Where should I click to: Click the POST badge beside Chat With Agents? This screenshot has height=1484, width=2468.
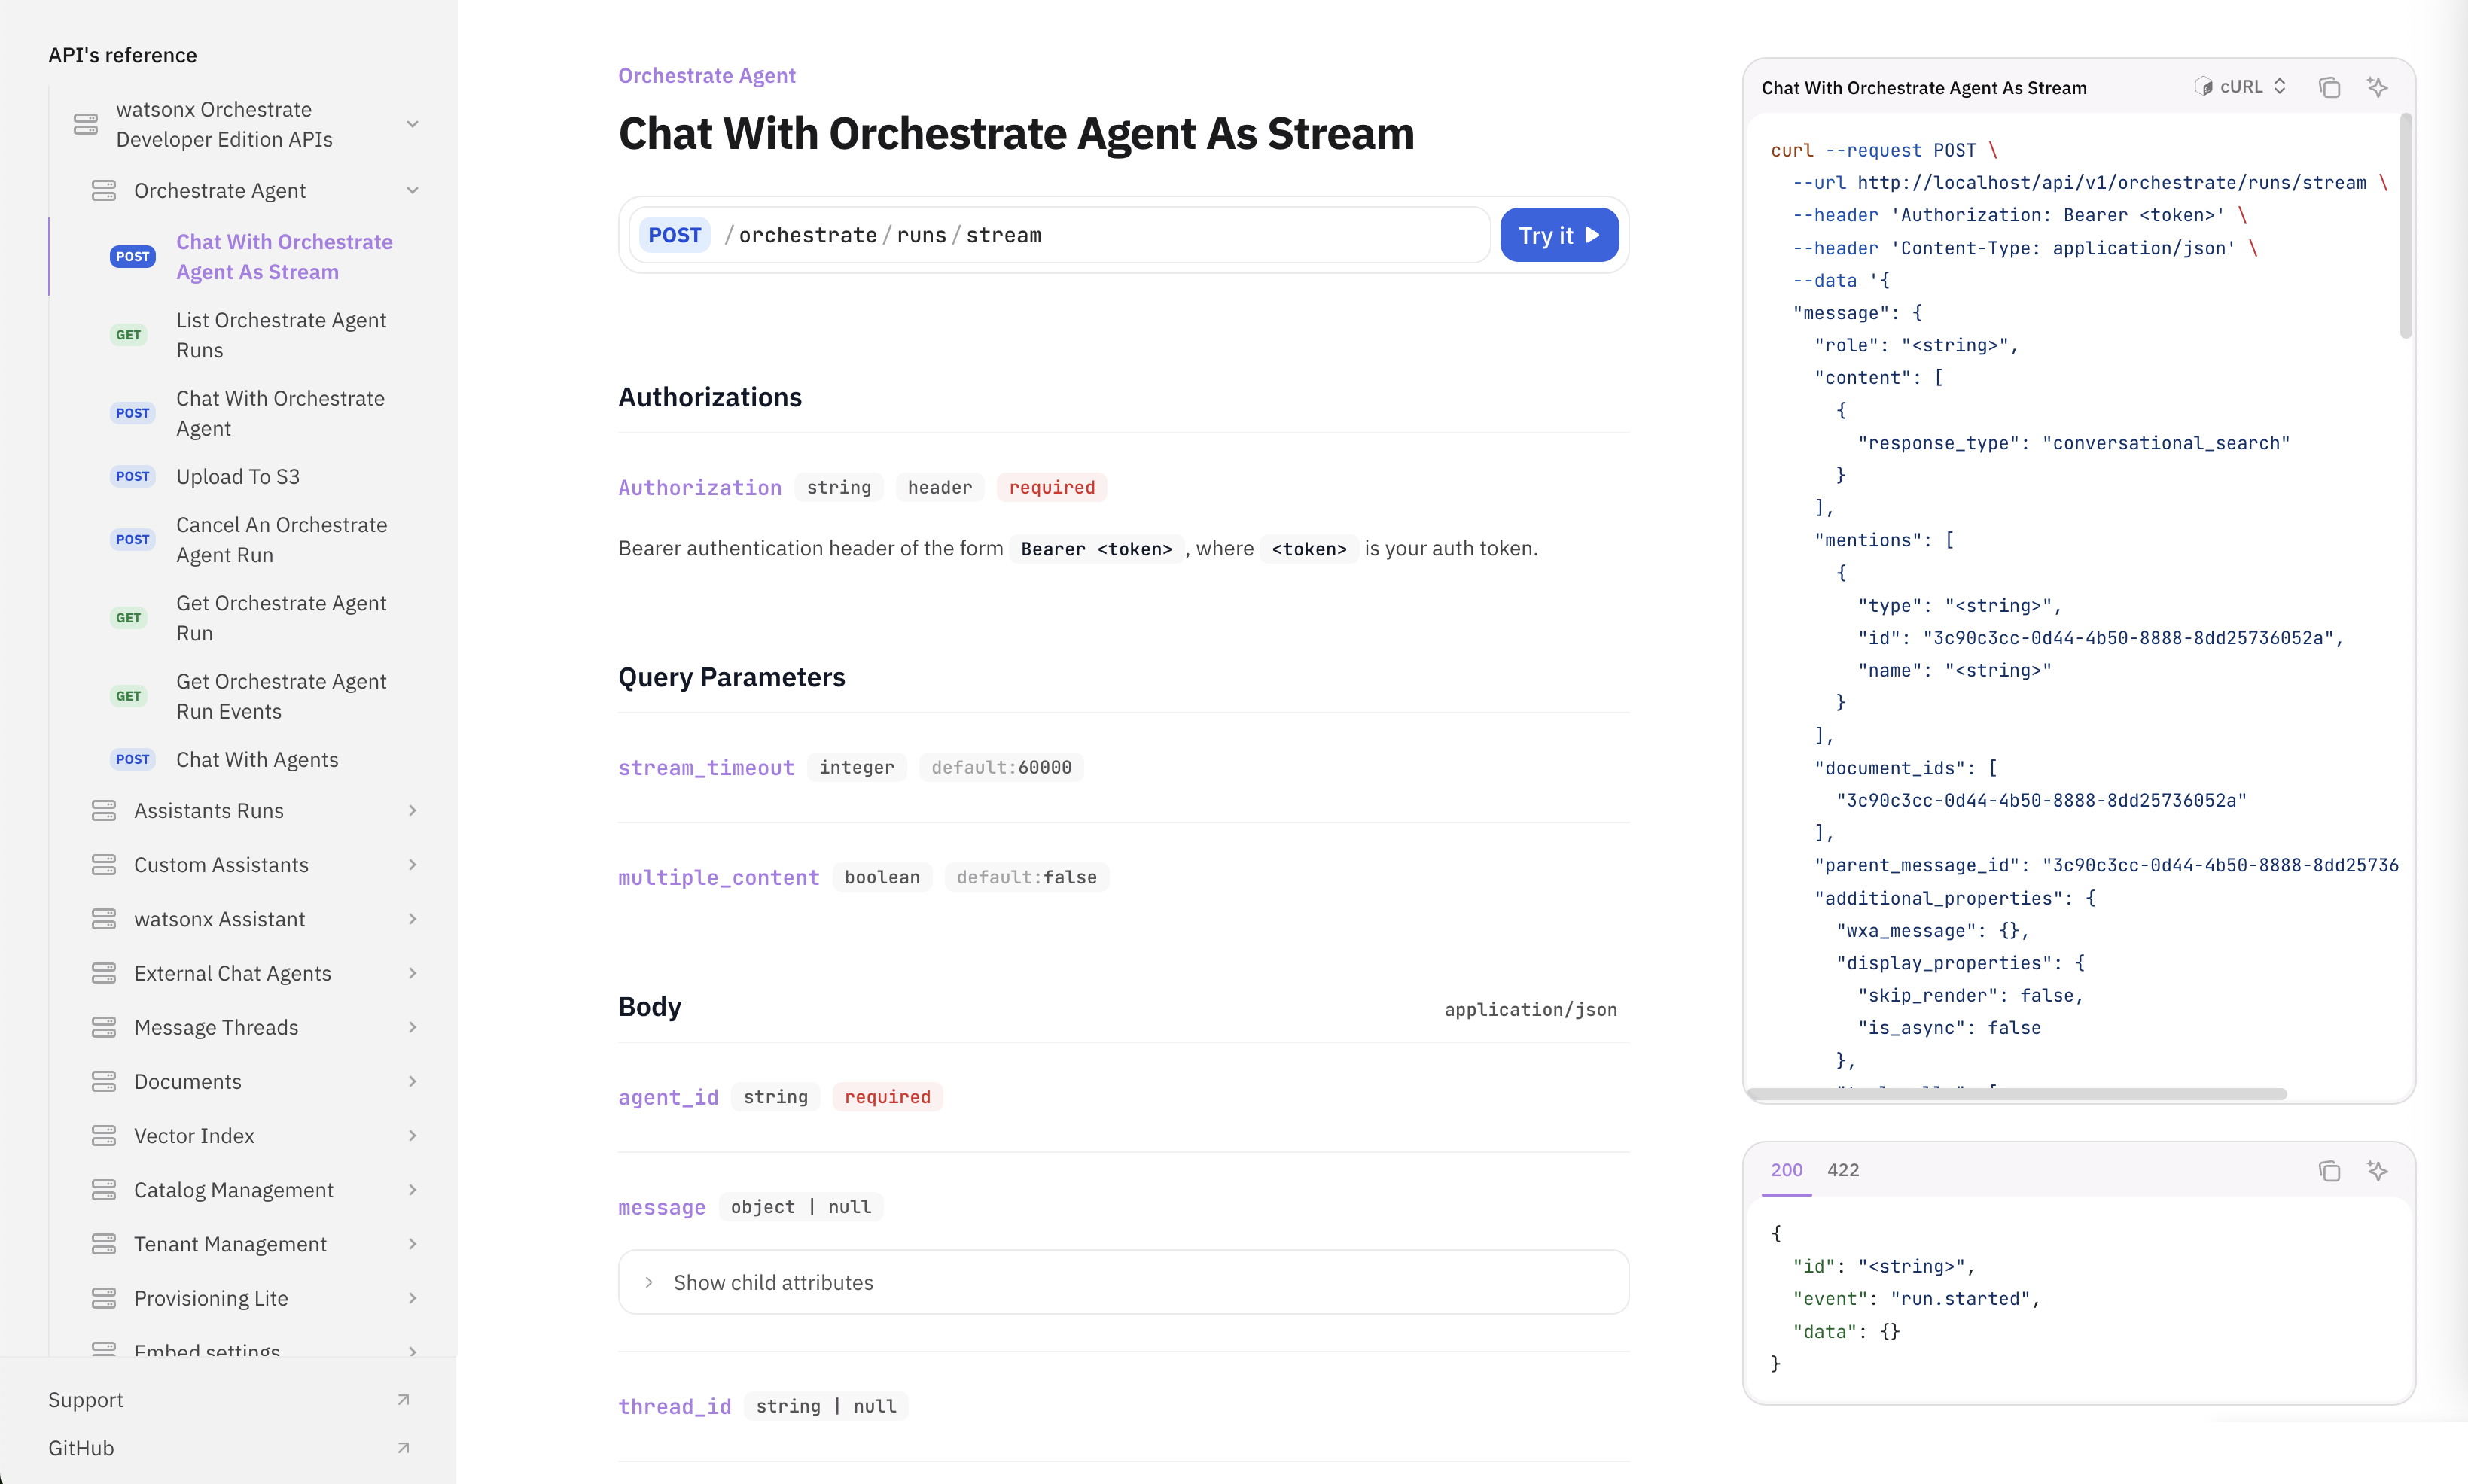click(x=132, y=760)
